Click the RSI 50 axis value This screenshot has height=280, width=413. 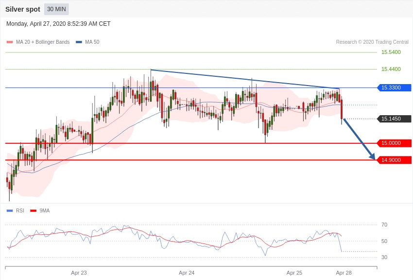(384, 241)
